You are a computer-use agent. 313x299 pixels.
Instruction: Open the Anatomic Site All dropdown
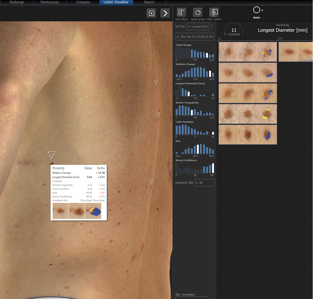pos(204,183)
